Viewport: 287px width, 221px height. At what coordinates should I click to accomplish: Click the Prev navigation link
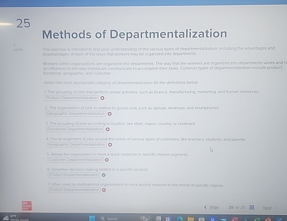point(214,207)
